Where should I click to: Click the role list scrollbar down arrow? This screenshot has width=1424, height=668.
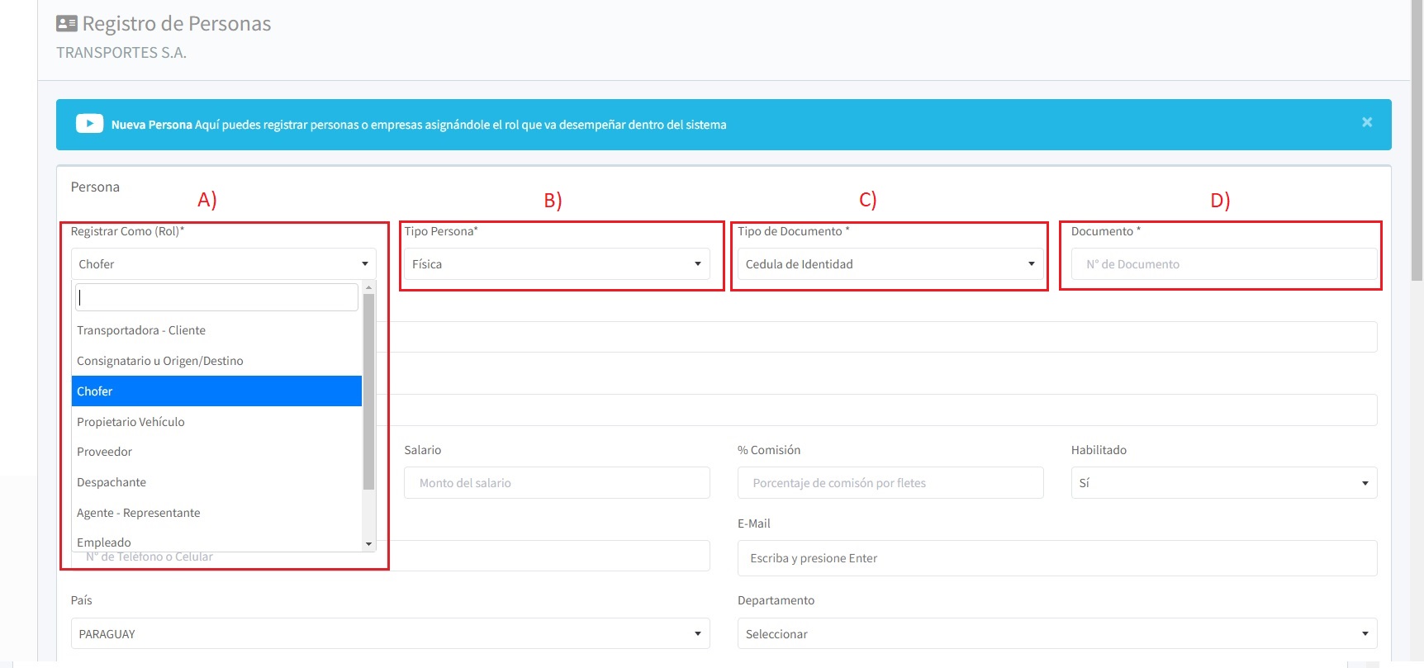369,544
